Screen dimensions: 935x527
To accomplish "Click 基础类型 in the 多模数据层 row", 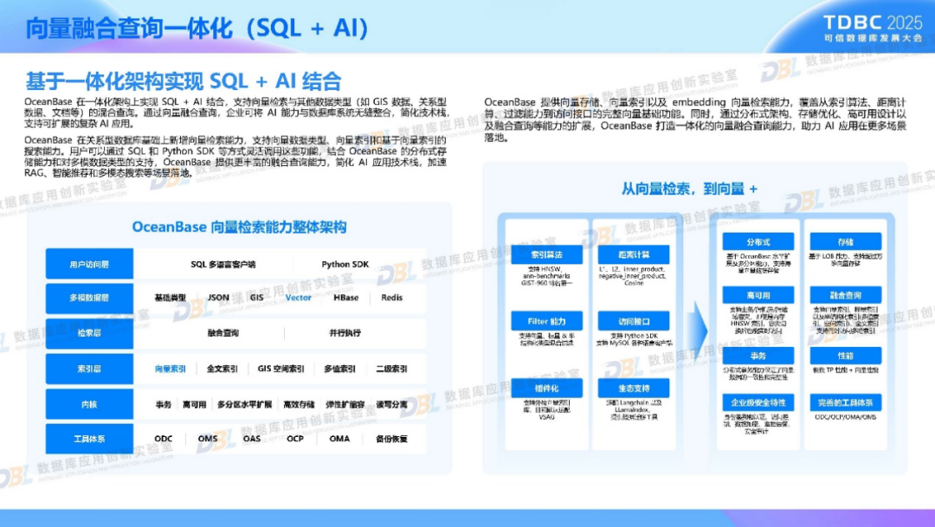I will click(171, 298).
